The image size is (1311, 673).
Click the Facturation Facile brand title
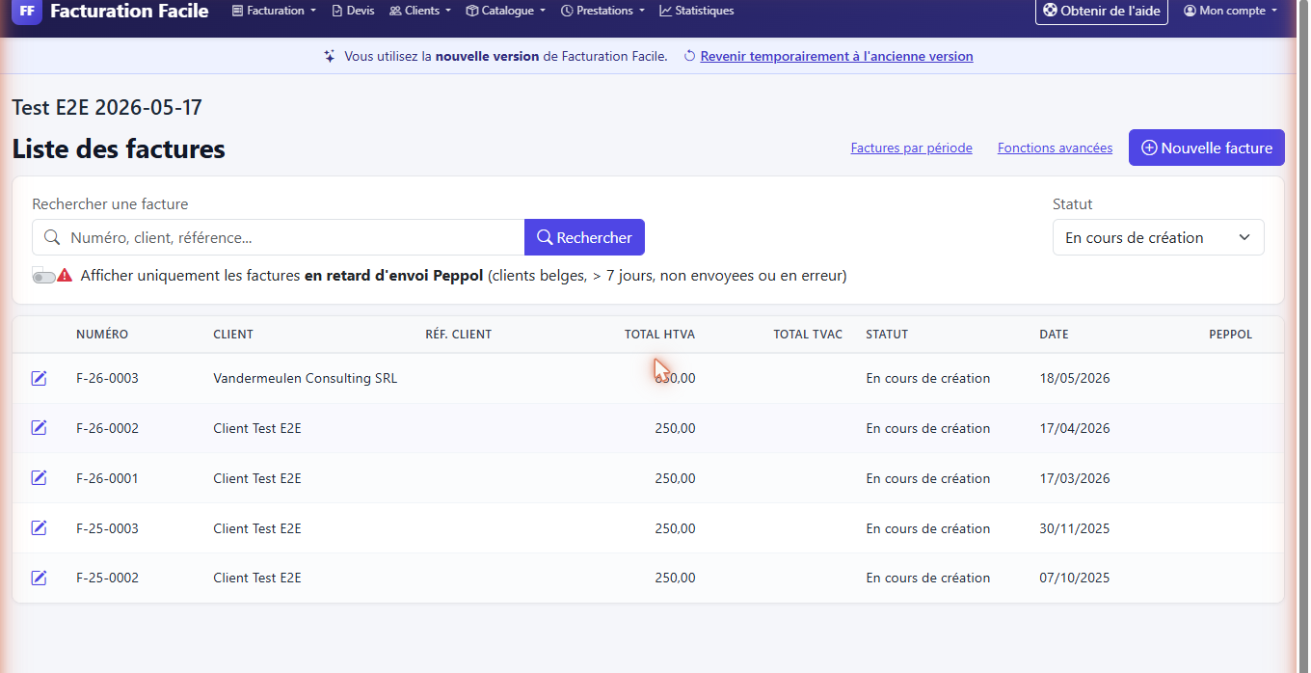coord(129,12)
